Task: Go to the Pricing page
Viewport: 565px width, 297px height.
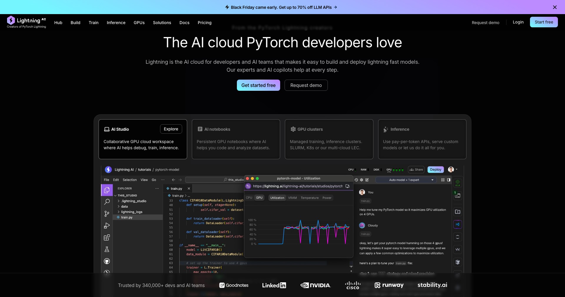Action: [205, 23]
